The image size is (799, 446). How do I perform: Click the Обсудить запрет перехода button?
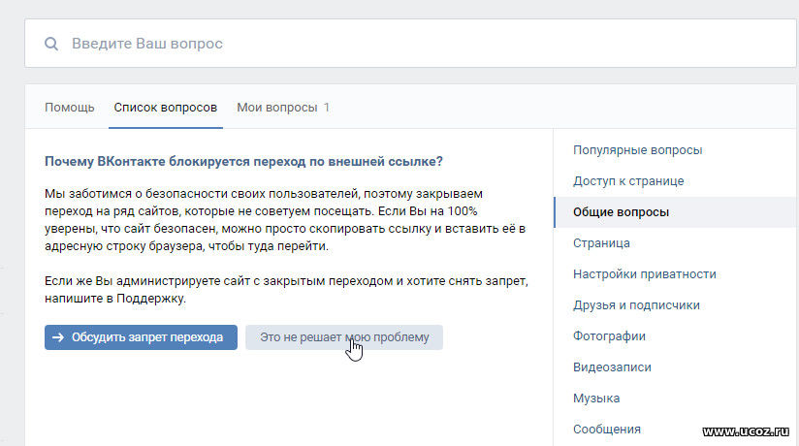coord(141,337)
